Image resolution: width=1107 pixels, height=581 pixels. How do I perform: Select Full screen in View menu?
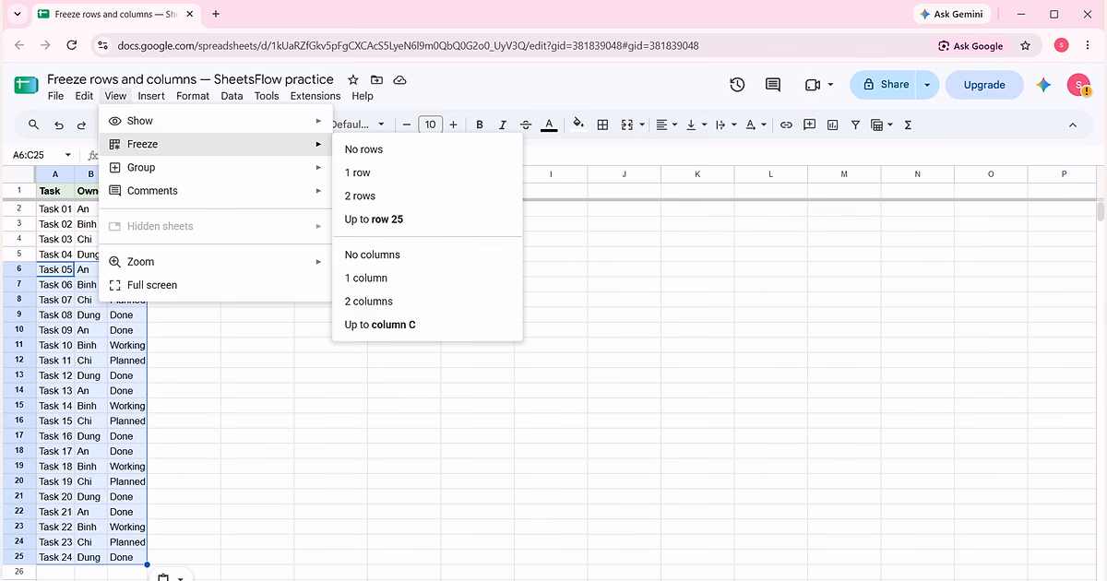[215, 285]
